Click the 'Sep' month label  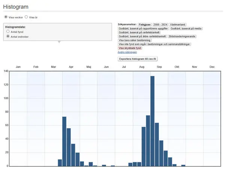159,67
